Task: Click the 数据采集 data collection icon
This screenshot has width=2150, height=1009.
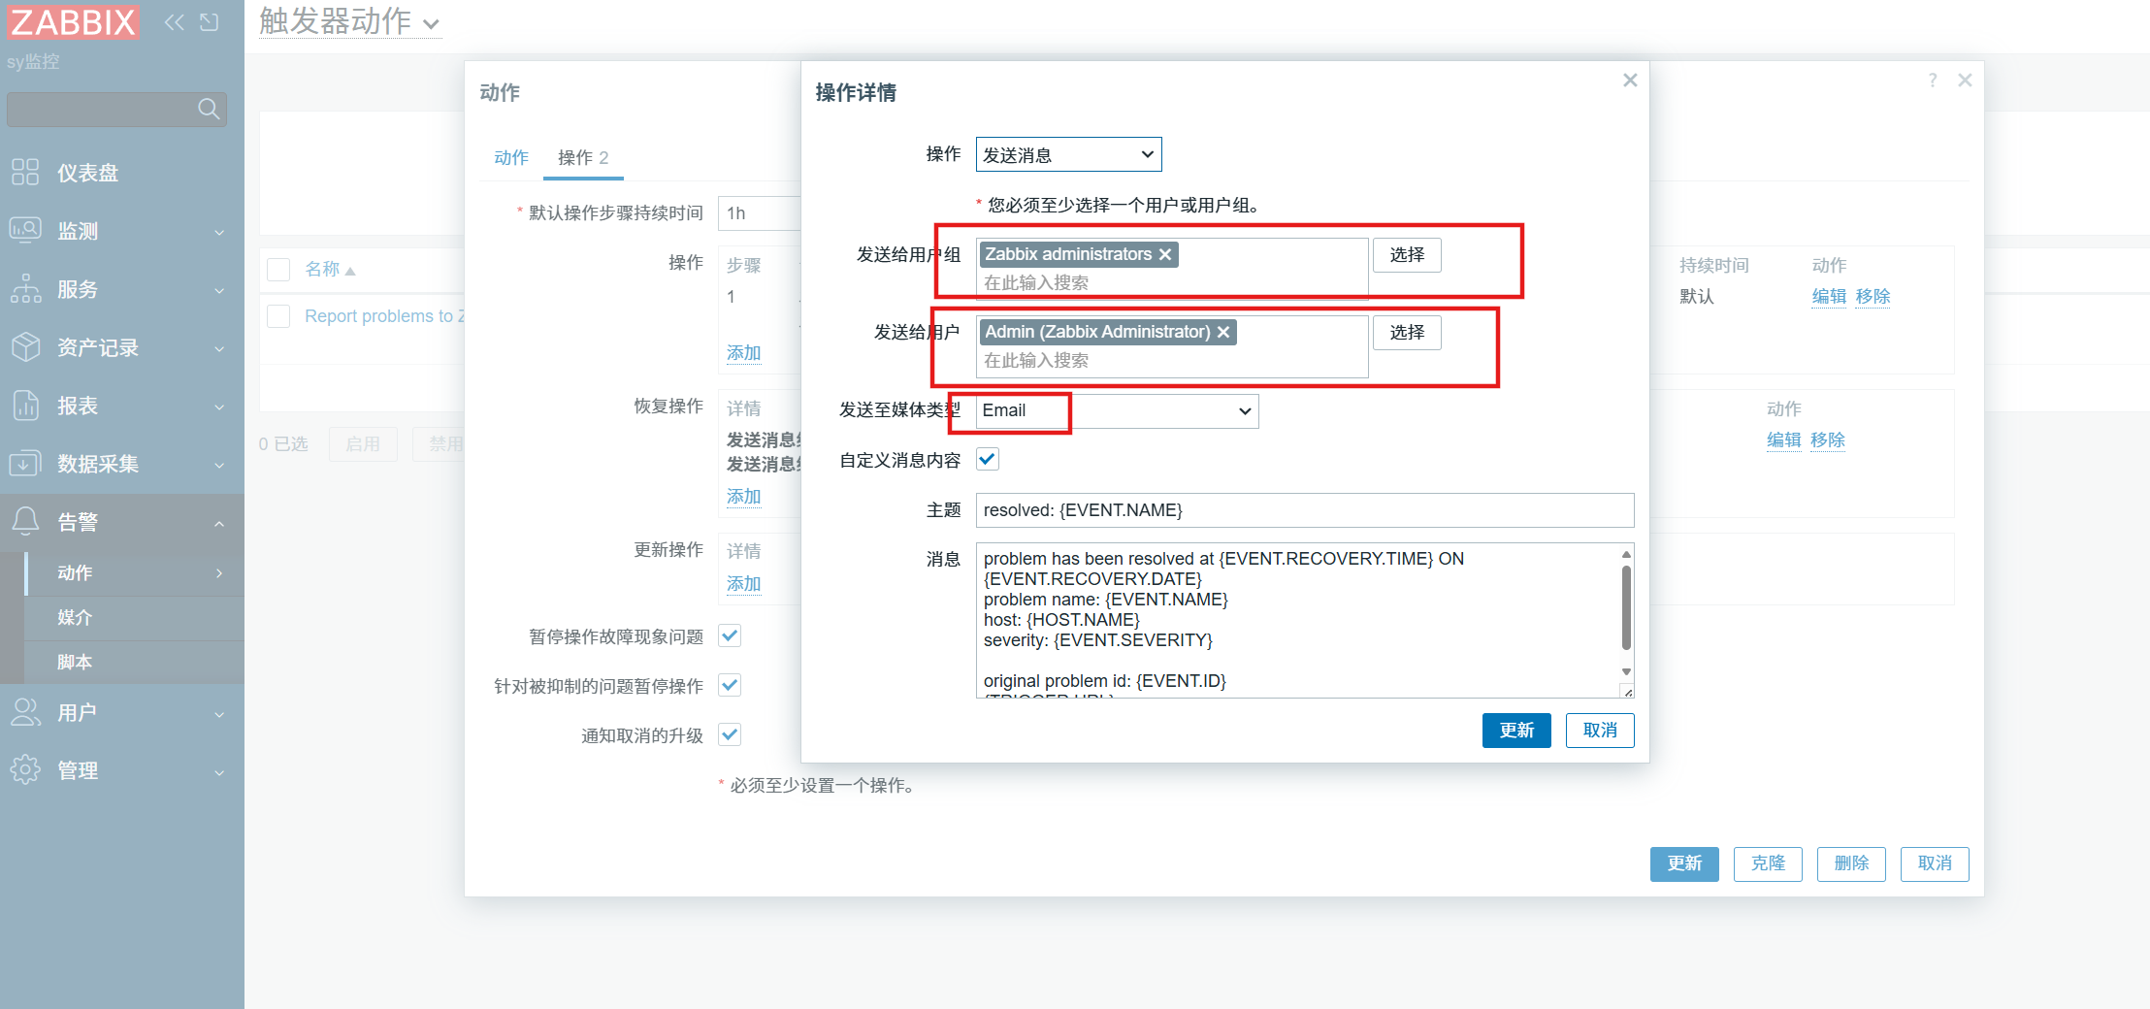Action: click(x=25, y=464)
